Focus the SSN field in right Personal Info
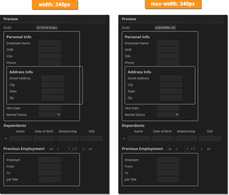The height and width of the screenshot is (195, 229). tap(168, 56)
